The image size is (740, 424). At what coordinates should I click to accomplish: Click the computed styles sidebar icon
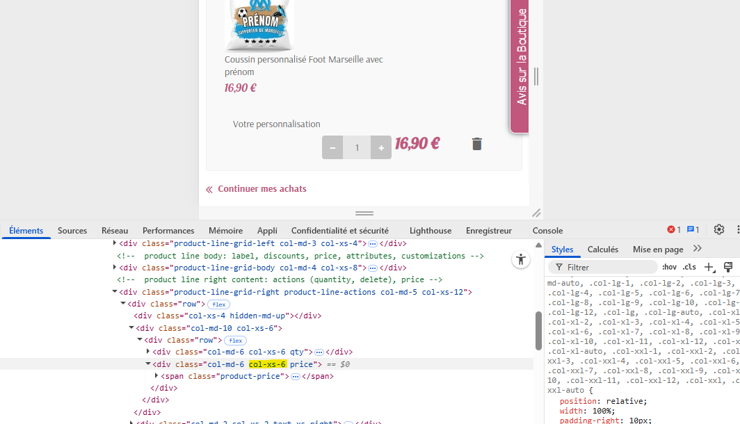728,268
